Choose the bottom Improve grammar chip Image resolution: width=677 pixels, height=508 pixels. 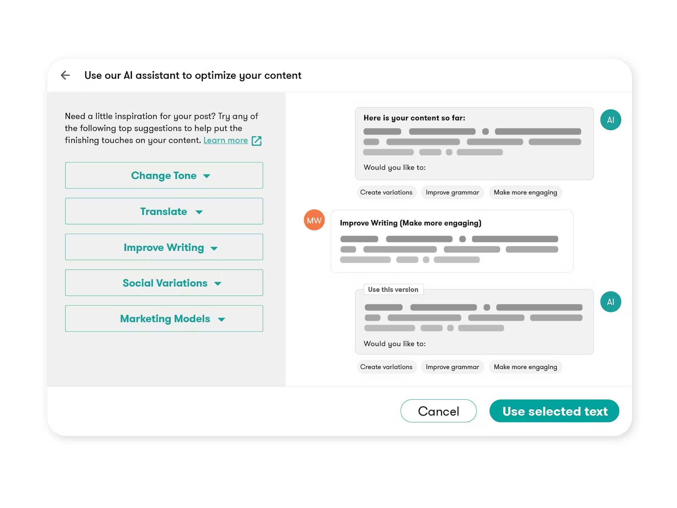tap(452, 367)
